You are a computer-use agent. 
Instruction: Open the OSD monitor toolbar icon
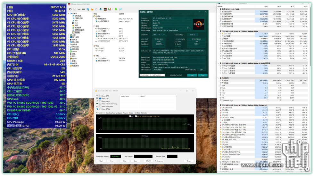tap(105, 9)
